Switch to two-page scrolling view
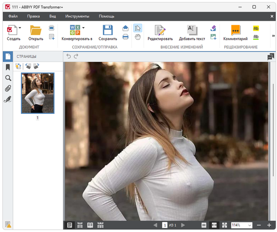The height and width of the screenshot is (232, 277). [x=100, y=225]
